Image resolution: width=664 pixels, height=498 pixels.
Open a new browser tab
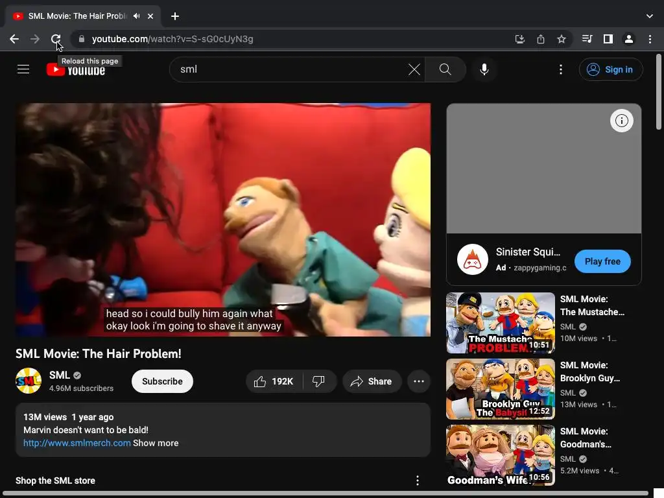point(175,16)
